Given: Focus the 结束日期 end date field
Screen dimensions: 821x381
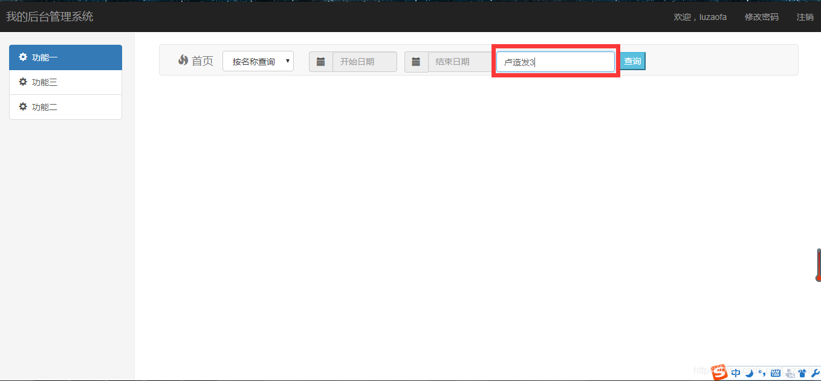Looking at the screenshot, I should click(x=460, y=62).
